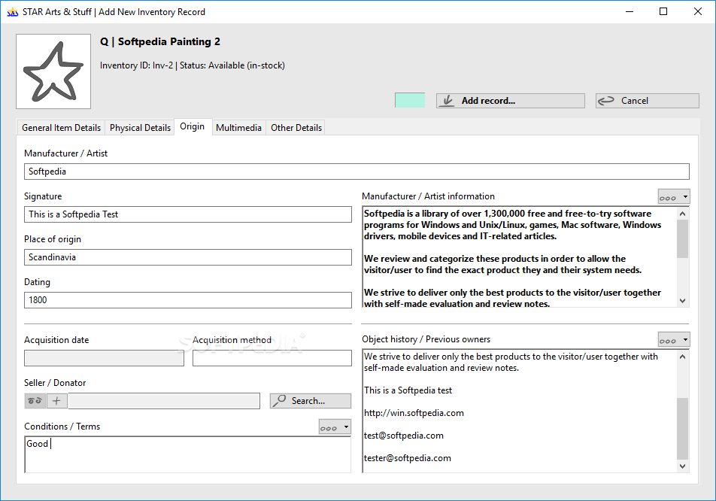Viewport: 716px width, 501px height.
Task: Open the Other Details tab
Action: coord(296,128)
